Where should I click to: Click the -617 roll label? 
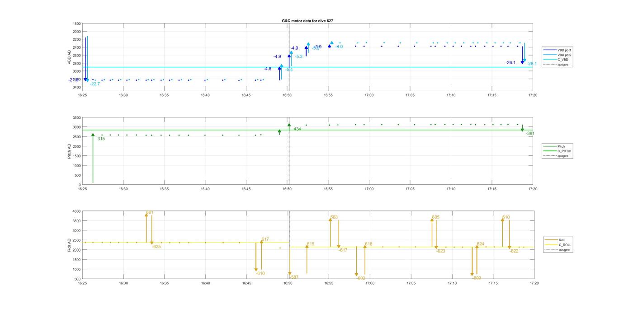[x=343, y=250]
